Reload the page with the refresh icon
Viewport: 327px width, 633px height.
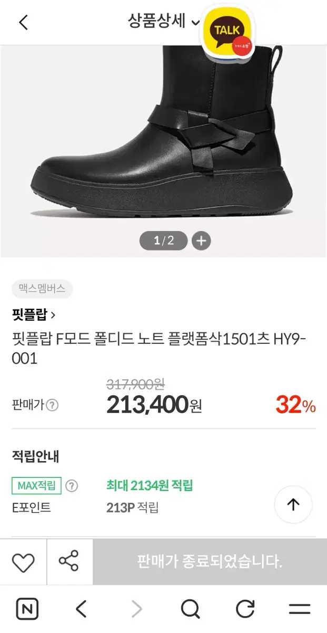[x=245, y=609]
